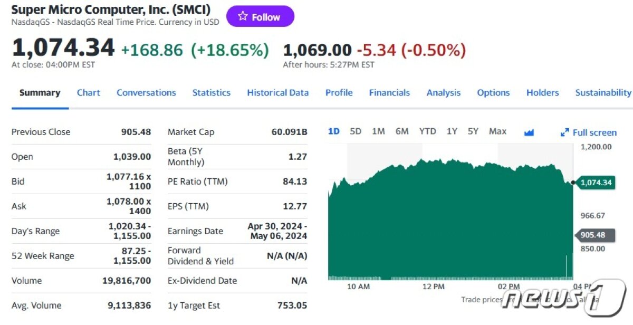Choose the Max chart range

(497, 131)
